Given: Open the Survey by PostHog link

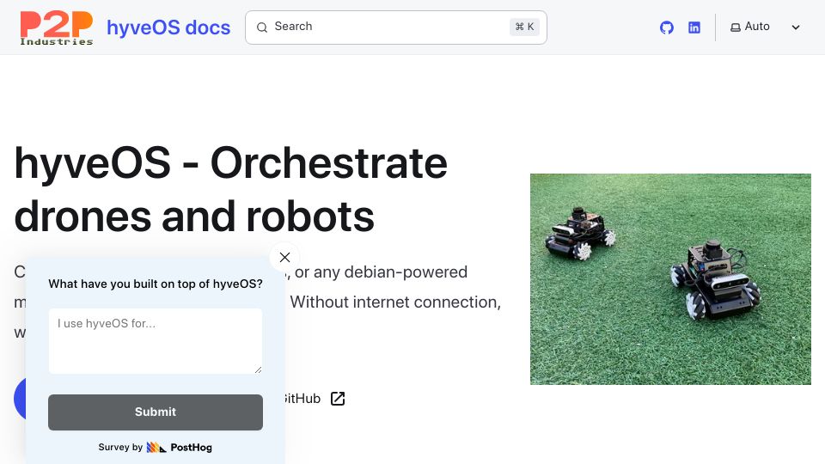Looking at the screenshot, I should (x=156, y=448).
